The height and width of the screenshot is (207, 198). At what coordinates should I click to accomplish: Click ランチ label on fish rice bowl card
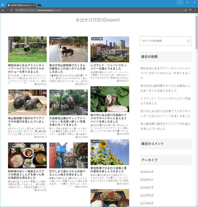pyautogui.click(x=12, y=145)
